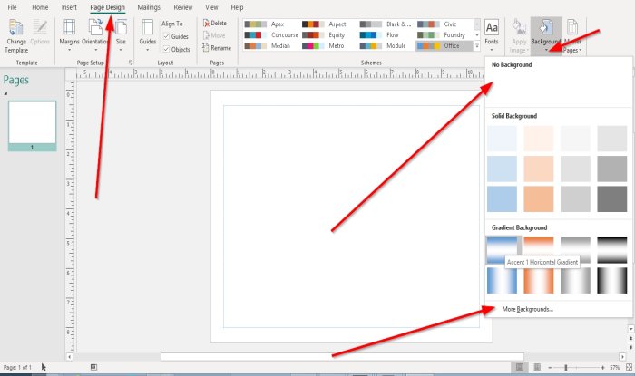Open the Guides gallery
The height and width of the screenshot is (376, 635).
(147, 35)
